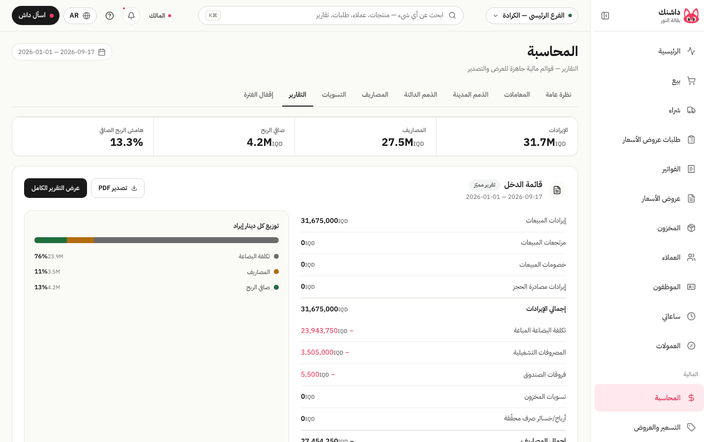Click the 3,505,000 amount value
The width and height of the screenshot is (708, 442).
coord(317,353)
